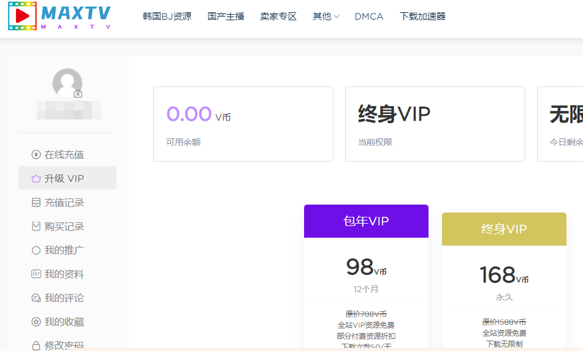The image size is (583, 351).
Task: Click the crown icon beside 升级 VIP
Action: [x=36, y=179]
